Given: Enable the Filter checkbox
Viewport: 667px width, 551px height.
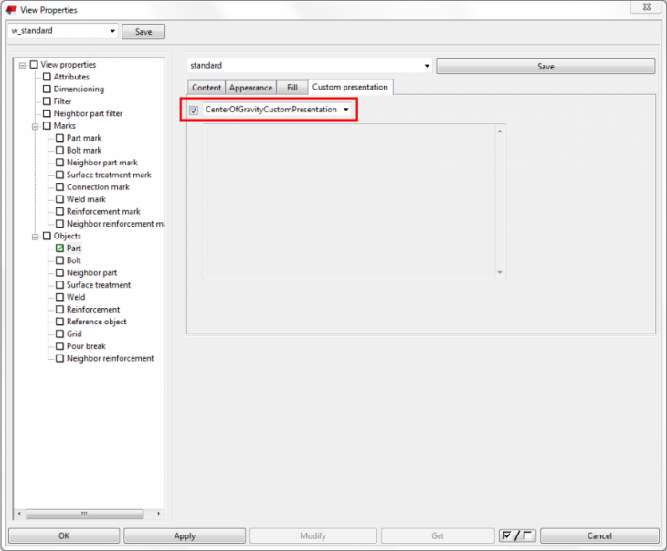Looking at the screenshot, I should (47, 101).
